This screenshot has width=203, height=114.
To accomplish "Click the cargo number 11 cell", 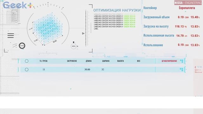I will tap(44, 70).
